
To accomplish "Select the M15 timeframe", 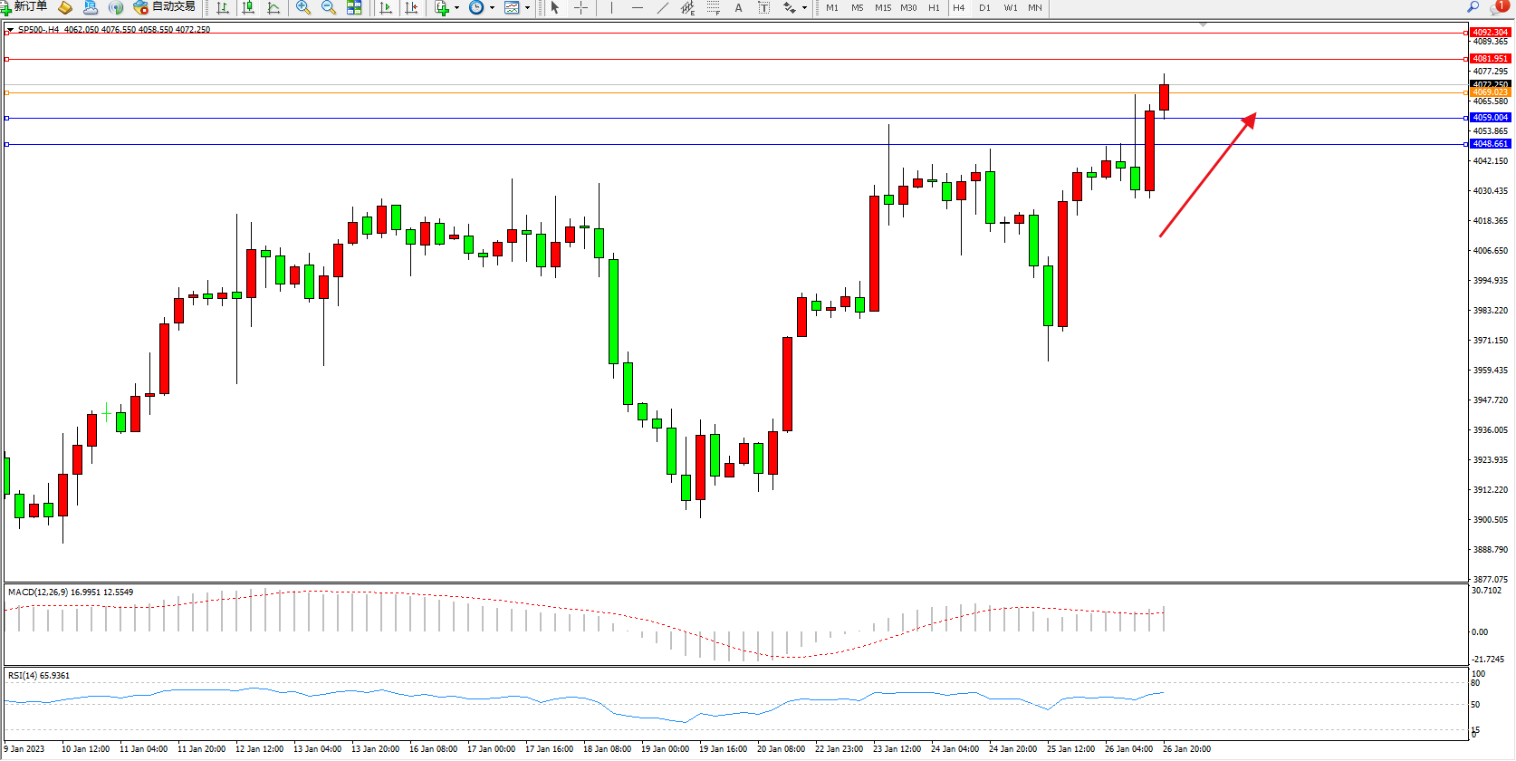I will (882, 7).
